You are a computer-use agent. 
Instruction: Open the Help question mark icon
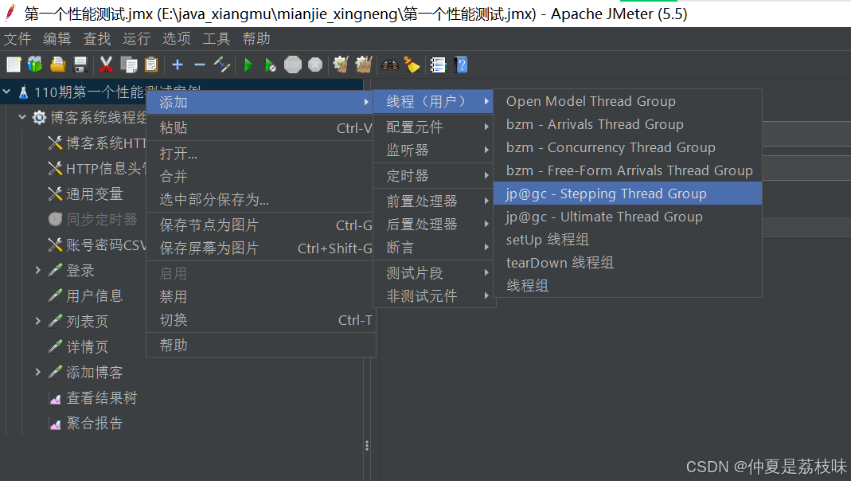coord(461,65)
